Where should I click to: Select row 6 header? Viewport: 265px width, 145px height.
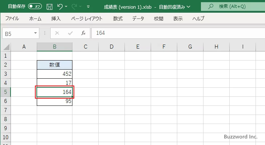click(5, 101)
